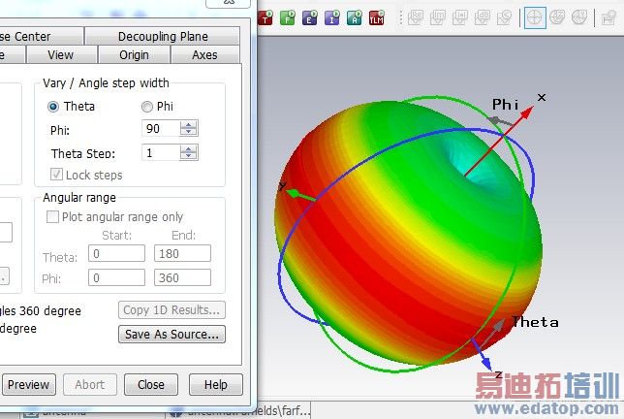Image resolution: width=624 pixels, height=419 pixels.
Task: Start the TLM solver icon
Action: pyautogui.click(x=377, y=17)
